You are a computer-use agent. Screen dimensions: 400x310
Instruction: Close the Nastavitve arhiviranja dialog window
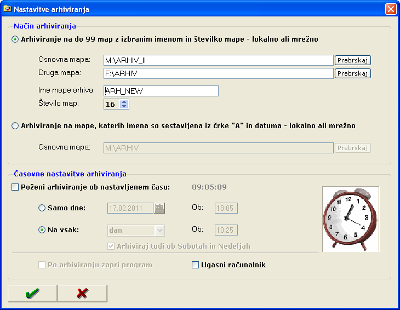[390, 9]
